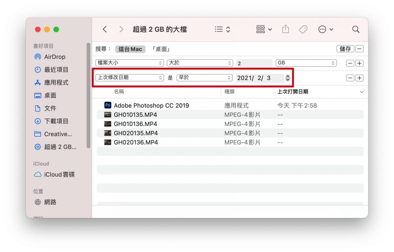Click the file size value field
Viewport: 394px width, 252px height.
pyautogui.click(x=254, y=63)
